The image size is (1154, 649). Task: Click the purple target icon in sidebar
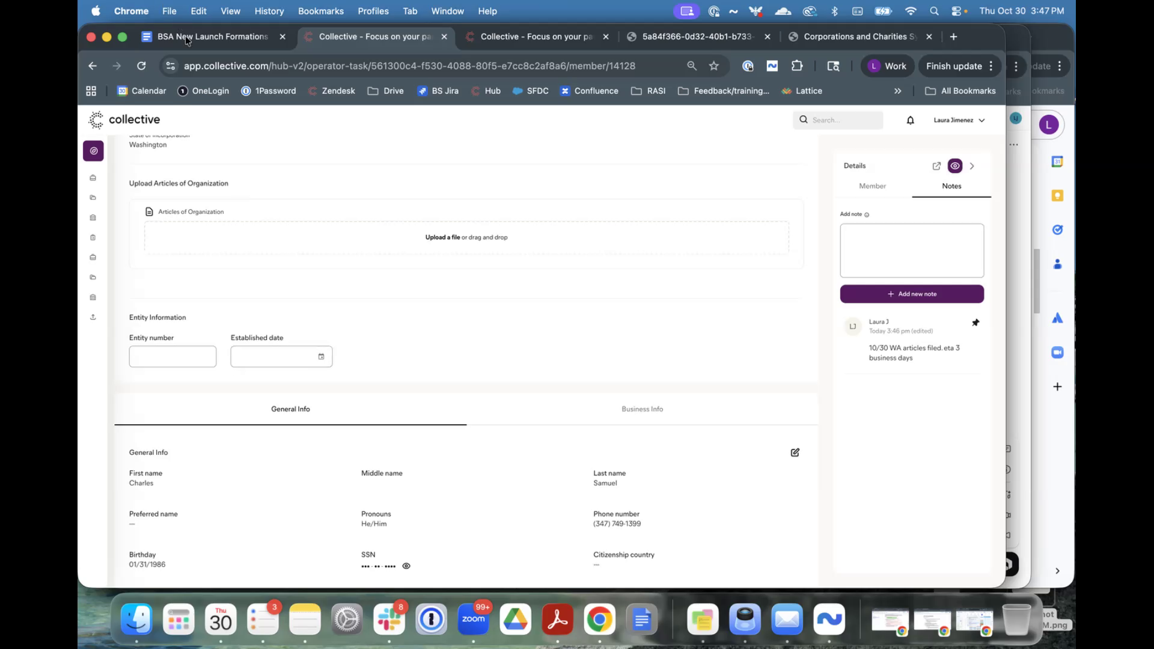point(93,151)
